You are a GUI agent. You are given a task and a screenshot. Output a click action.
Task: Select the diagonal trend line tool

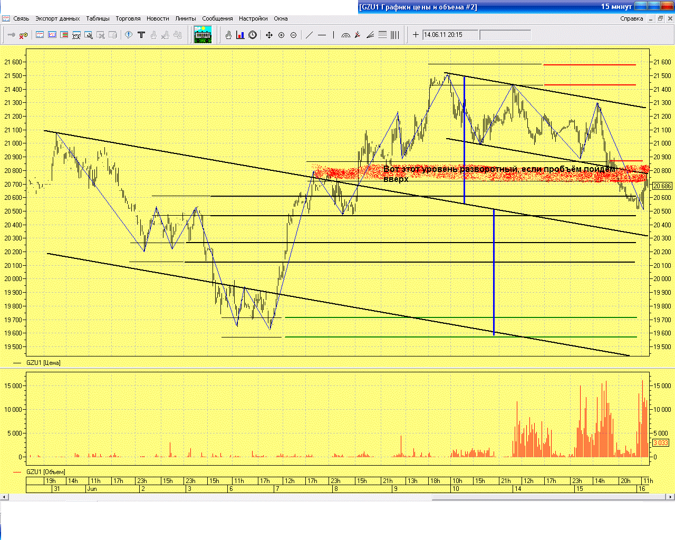coord(310,35)
